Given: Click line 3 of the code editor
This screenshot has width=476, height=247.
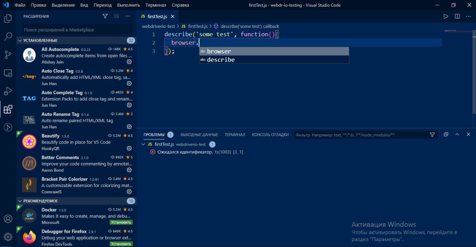Looking at the screenshot, I should [x=303, y=51].
